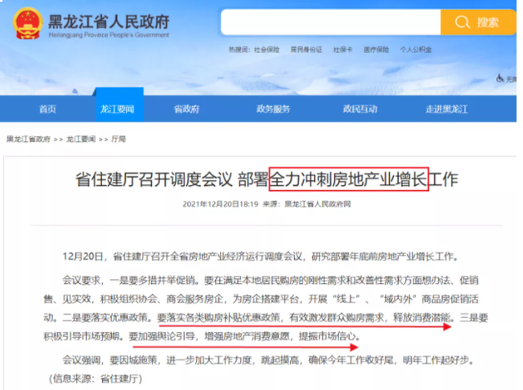523x390 pixels.
Task: Open the 省政府 navigation tab
Action: click(186, 109)
